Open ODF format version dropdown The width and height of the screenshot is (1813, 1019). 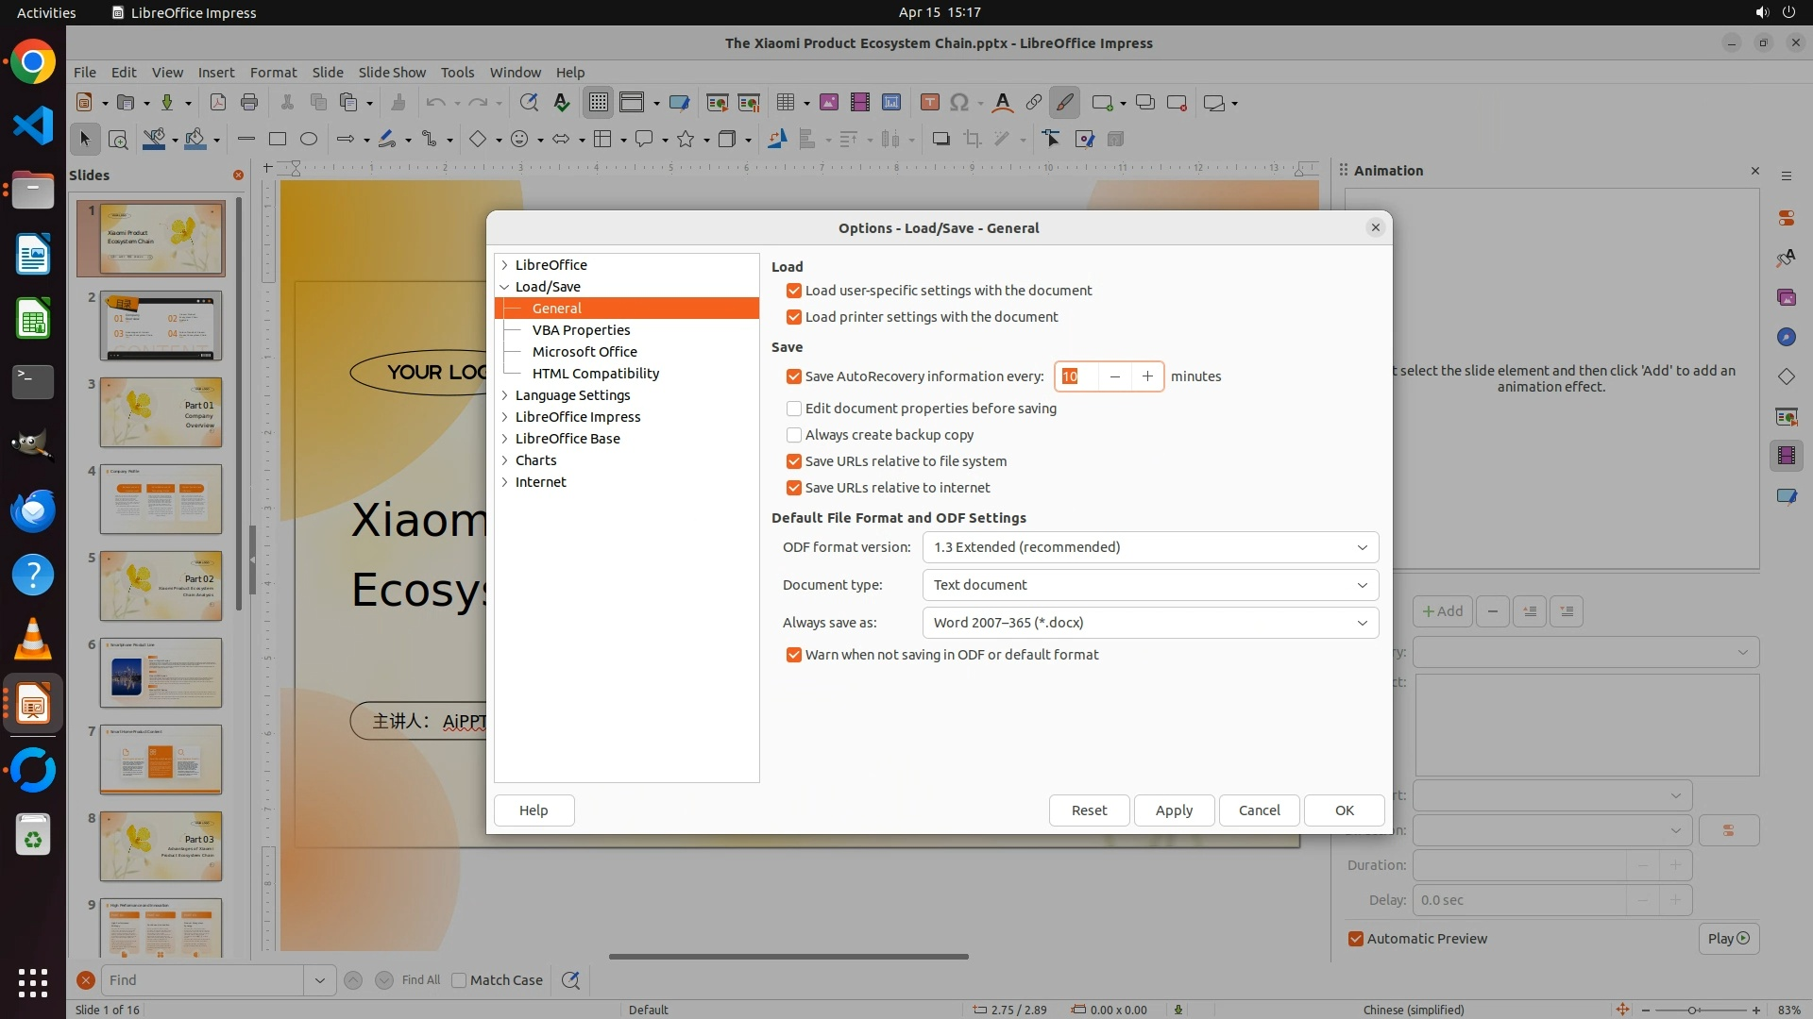coord(1149,547)
